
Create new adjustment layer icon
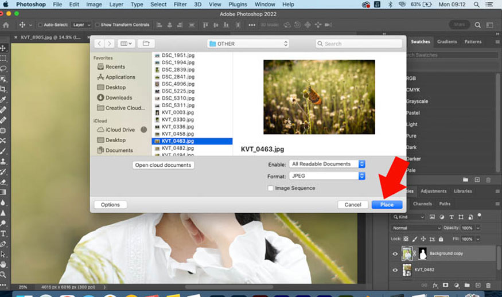tap(456, 285)
